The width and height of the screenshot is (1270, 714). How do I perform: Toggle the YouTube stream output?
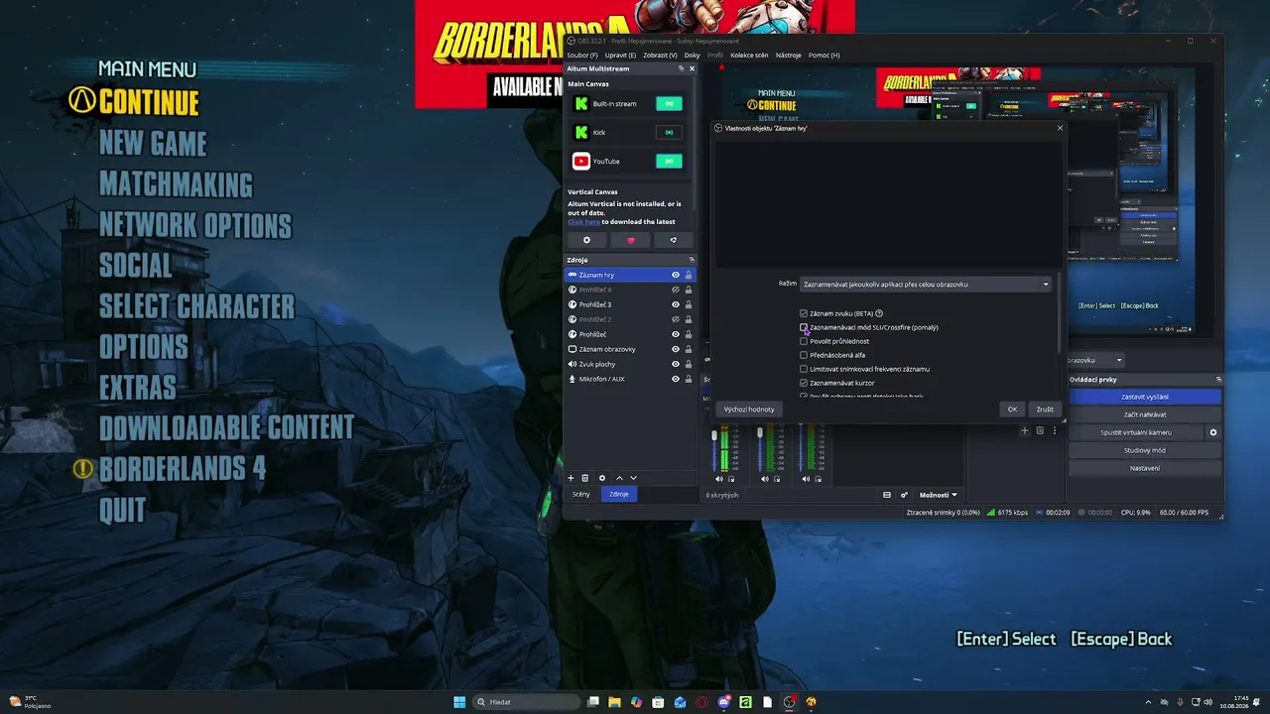coord(669,161)
